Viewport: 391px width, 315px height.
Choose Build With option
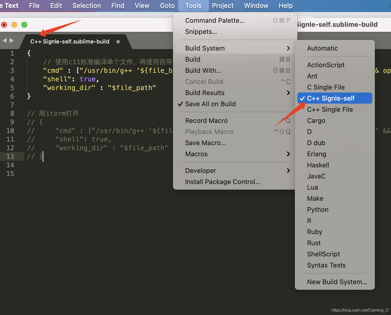[235, 71]
